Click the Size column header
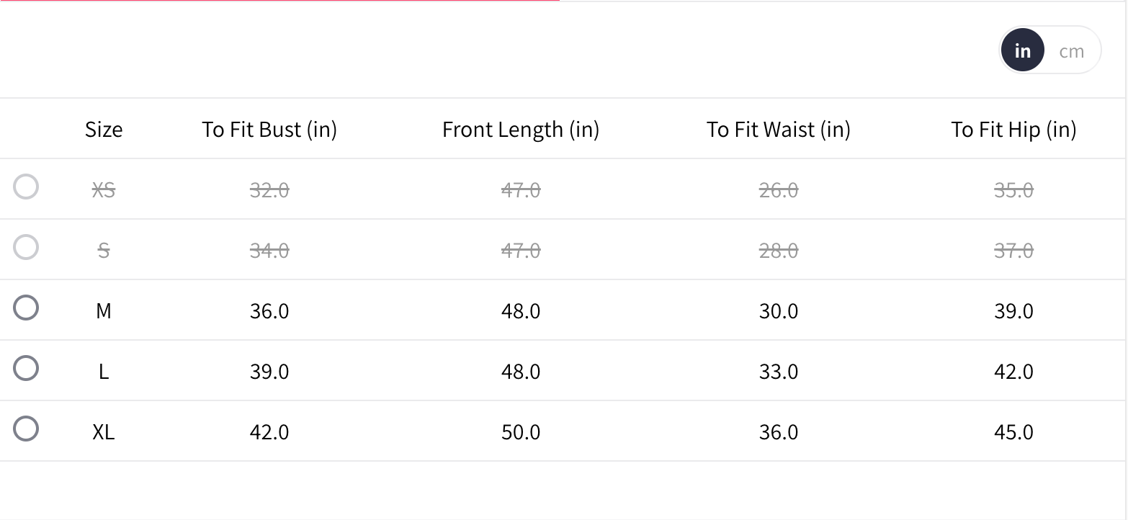Viewport: 1128px width, 520px height. click(x=104, y=130)
